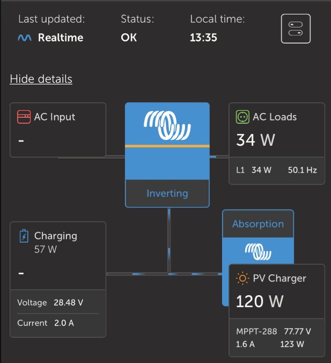
Task: Click the AC Loads socket icon
Action: tap(242, 117)
